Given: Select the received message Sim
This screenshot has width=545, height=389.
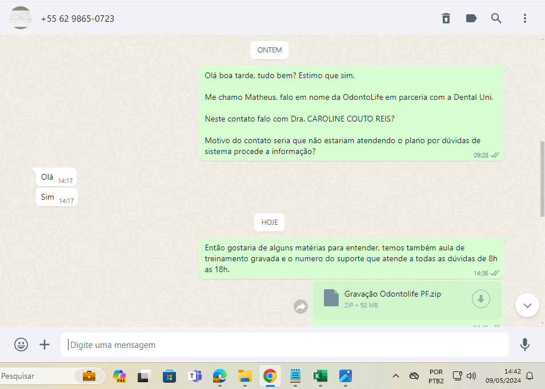Looking at the screenshot, I should [x=57, y=197].
